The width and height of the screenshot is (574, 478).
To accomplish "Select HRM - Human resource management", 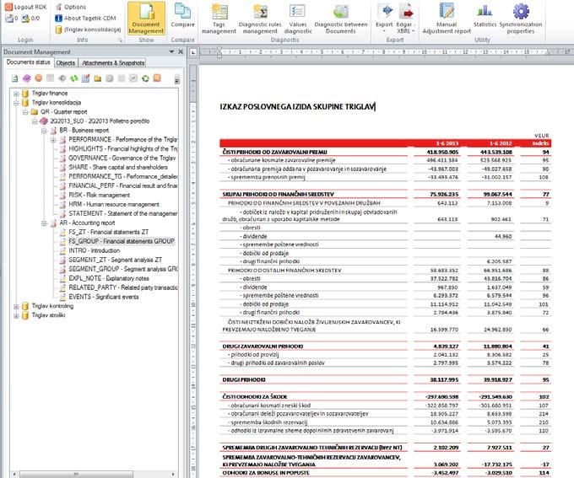I will tap(114, 204).
